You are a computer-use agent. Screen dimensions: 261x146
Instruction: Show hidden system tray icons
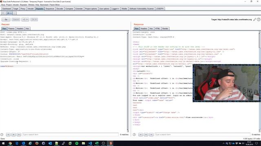pyautogui.click(x=223, y=143)
